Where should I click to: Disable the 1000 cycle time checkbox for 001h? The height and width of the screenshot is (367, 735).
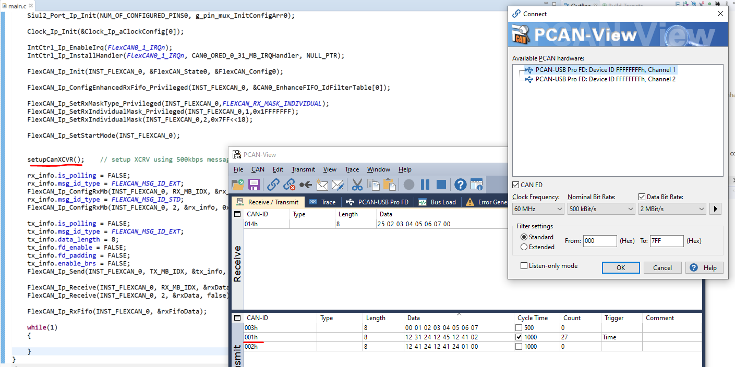pyautogui.click(x=519, y=337)
